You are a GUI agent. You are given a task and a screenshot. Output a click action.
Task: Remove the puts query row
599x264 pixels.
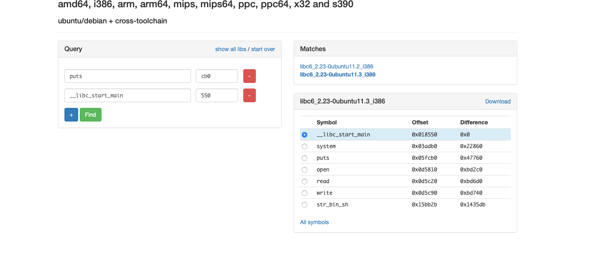(249, 76)
